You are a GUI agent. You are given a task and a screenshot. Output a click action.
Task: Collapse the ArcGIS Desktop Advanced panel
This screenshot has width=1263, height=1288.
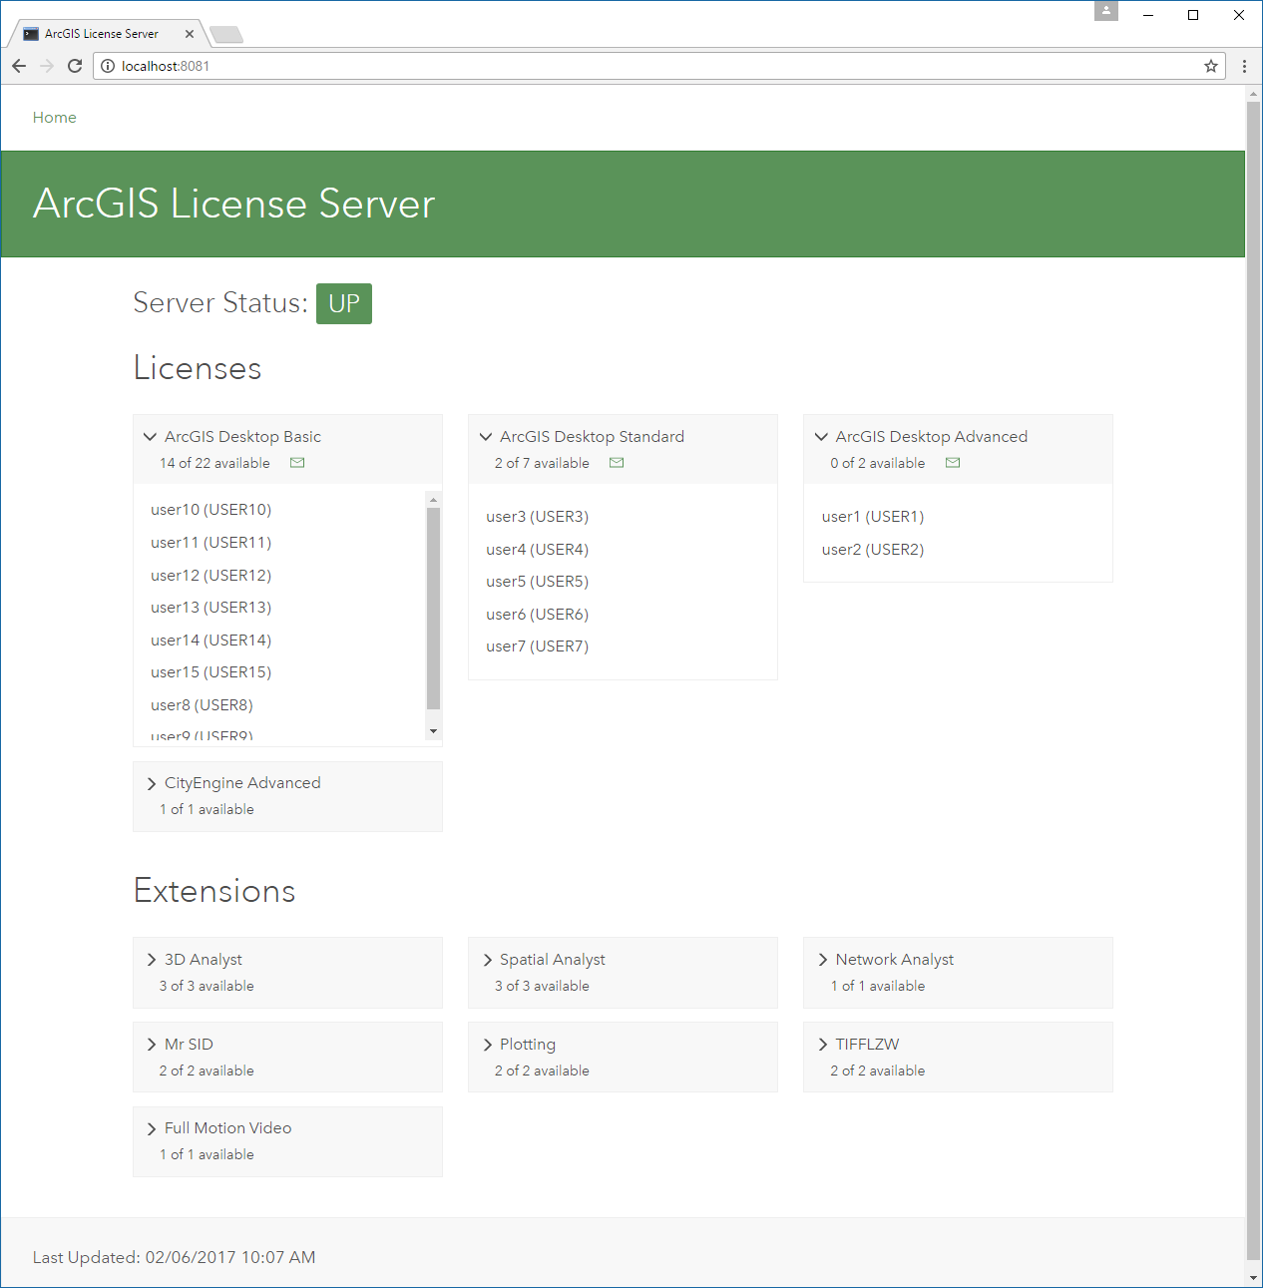(821, 437)
